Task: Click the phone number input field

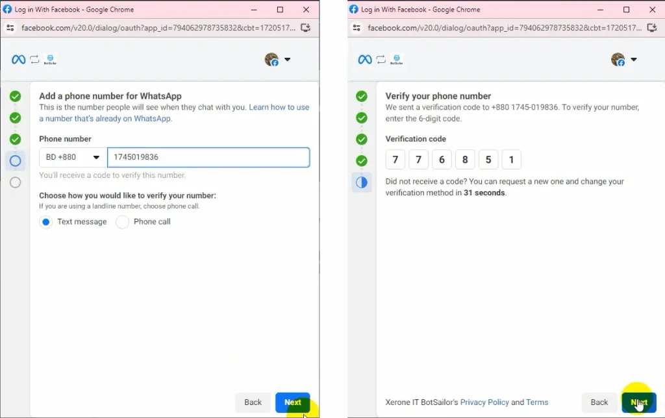Action: 208,157
